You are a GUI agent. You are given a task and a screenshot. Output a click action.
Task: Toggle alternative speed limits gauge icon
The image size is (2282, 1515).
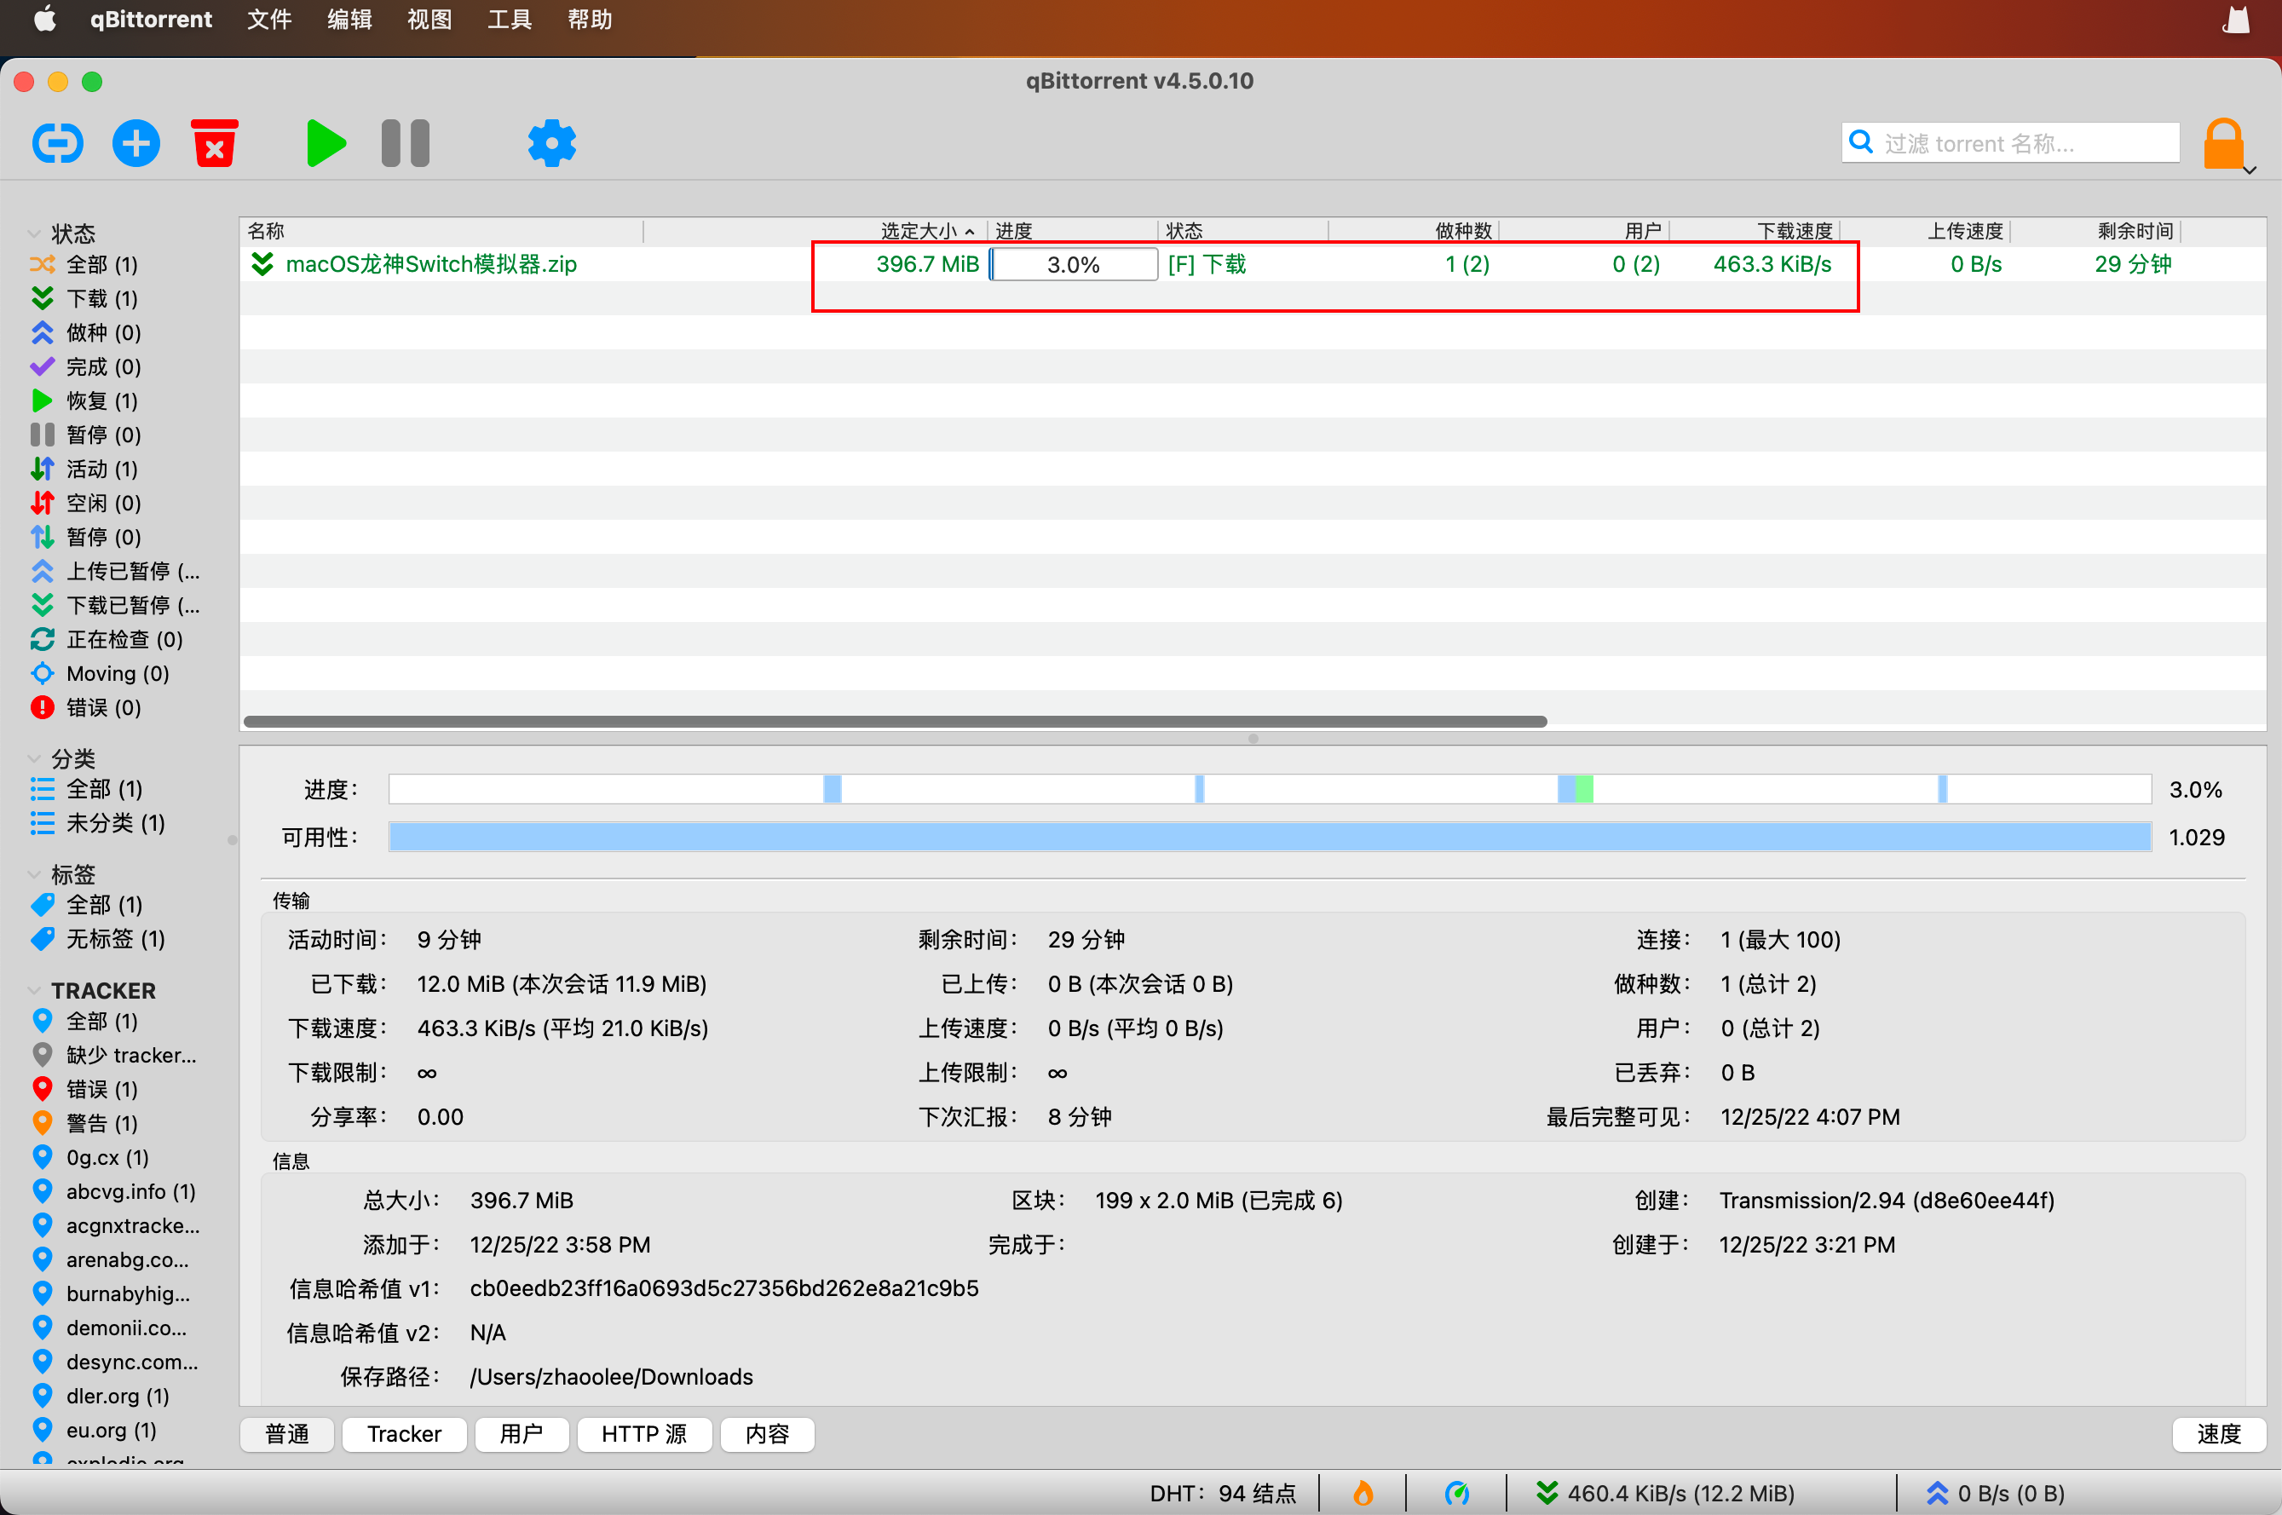pyautogui.click(x=1457, y=1493)
